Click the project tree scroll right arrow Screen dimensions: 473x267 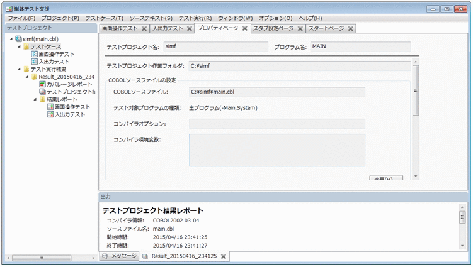[x=93, y=258]
